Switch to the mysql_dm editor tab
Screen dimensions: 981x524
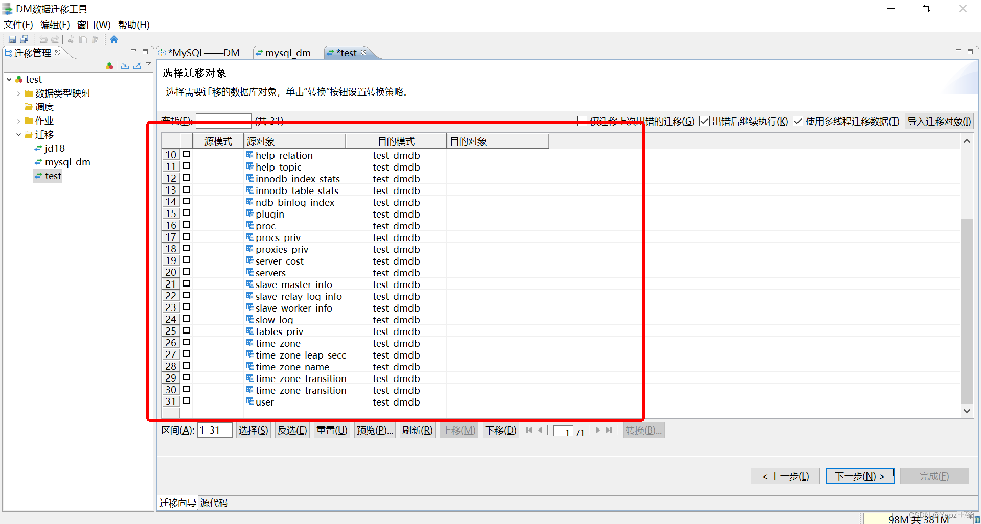click(x=288, y=53)
